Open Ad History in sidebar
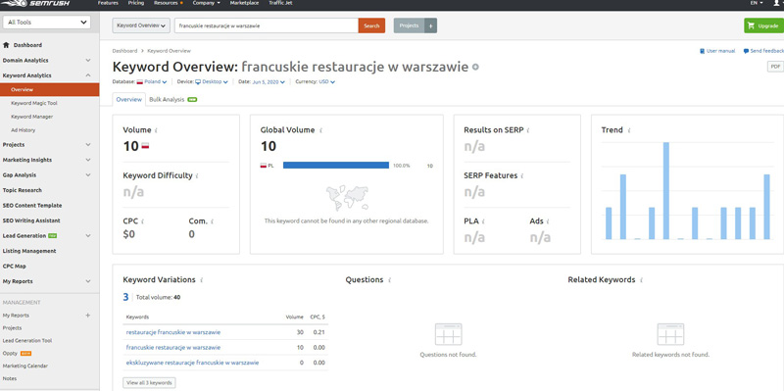Screen dimensions: 784x391 [23, 130]
